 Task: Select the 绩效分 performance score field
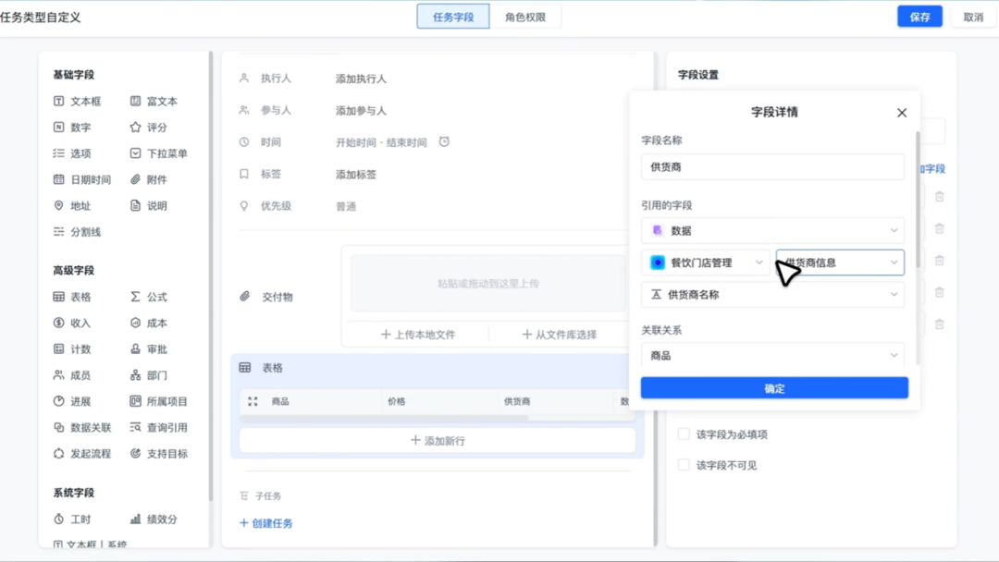tap(154, 519)
